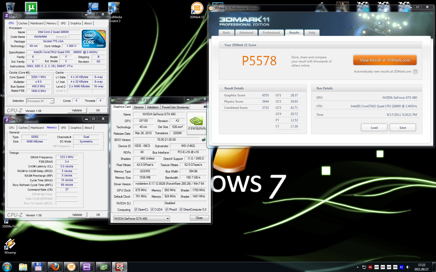Open the Recycle Bin desktop icon
The image size is (436, 272).
(10, 7)
